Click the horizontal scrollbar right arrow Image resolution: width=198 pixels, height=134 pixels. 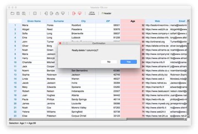(x=186, y=119)
